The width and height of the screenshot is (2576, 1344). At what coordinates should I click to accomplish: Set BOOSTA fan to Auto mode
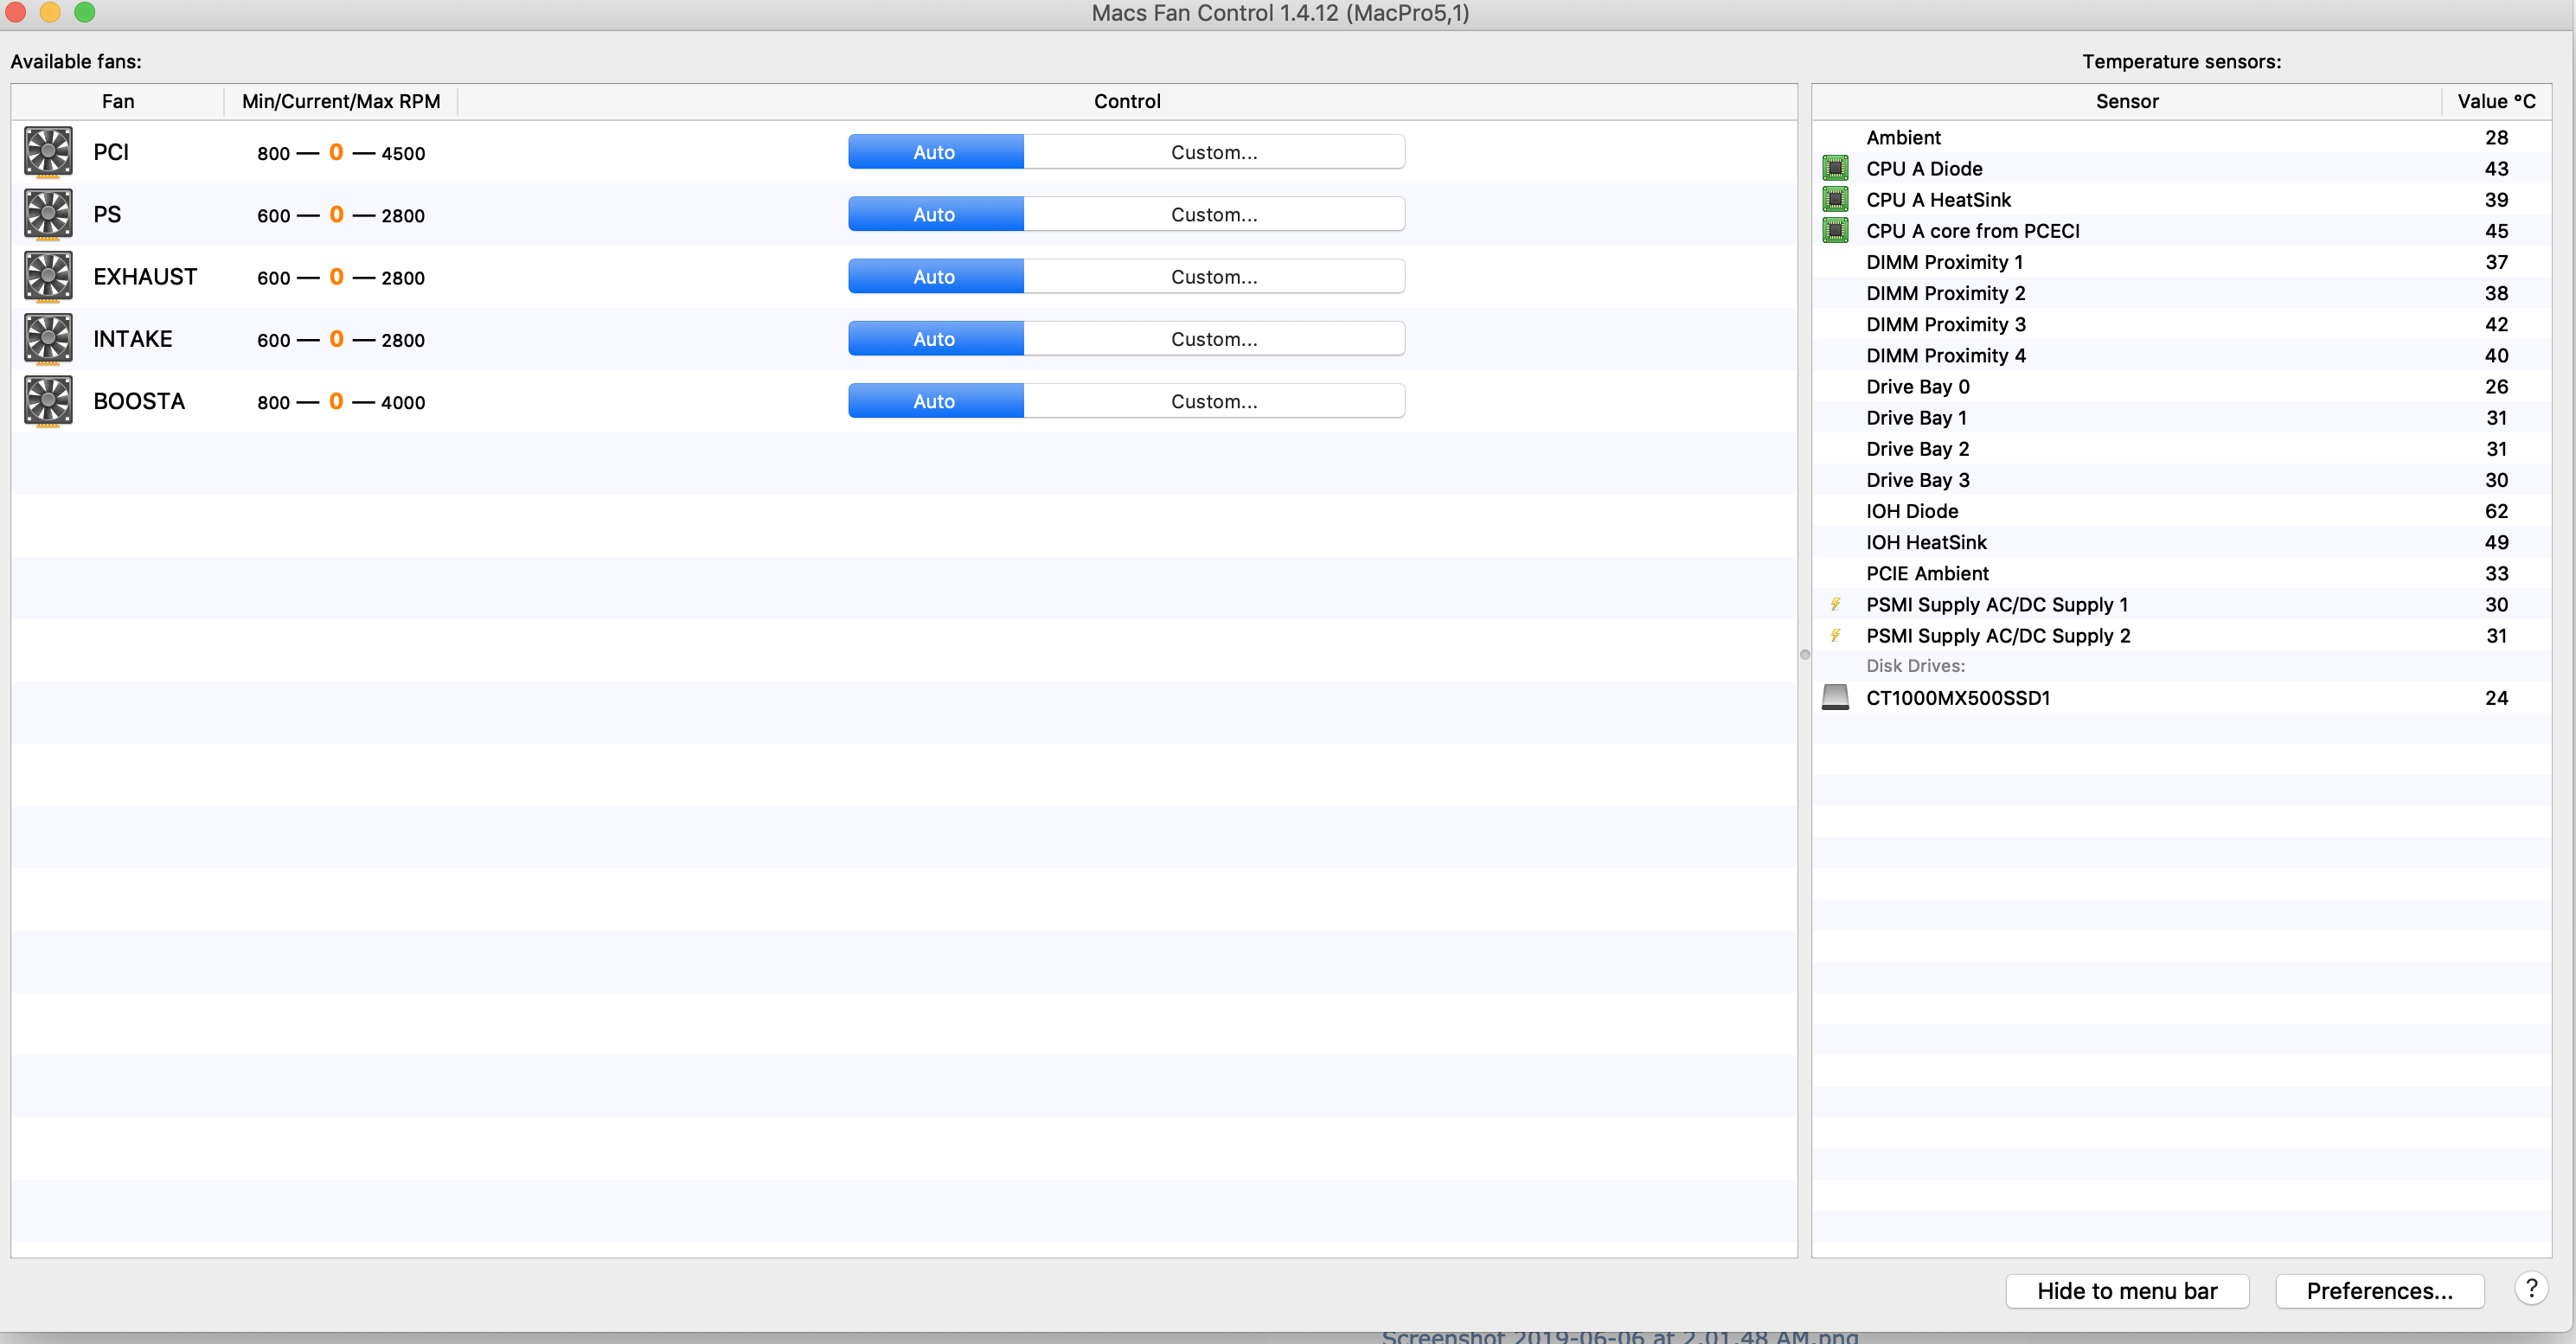[935, 401]
